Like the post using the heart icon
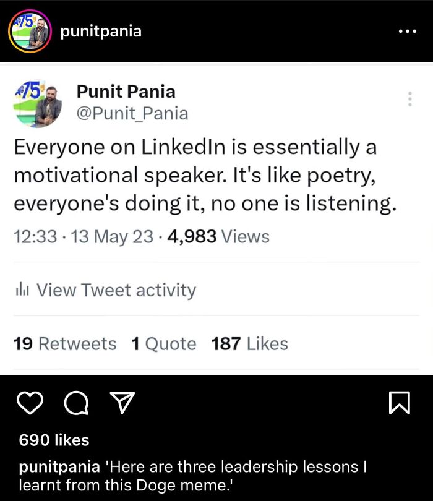 tap(30, 403)
